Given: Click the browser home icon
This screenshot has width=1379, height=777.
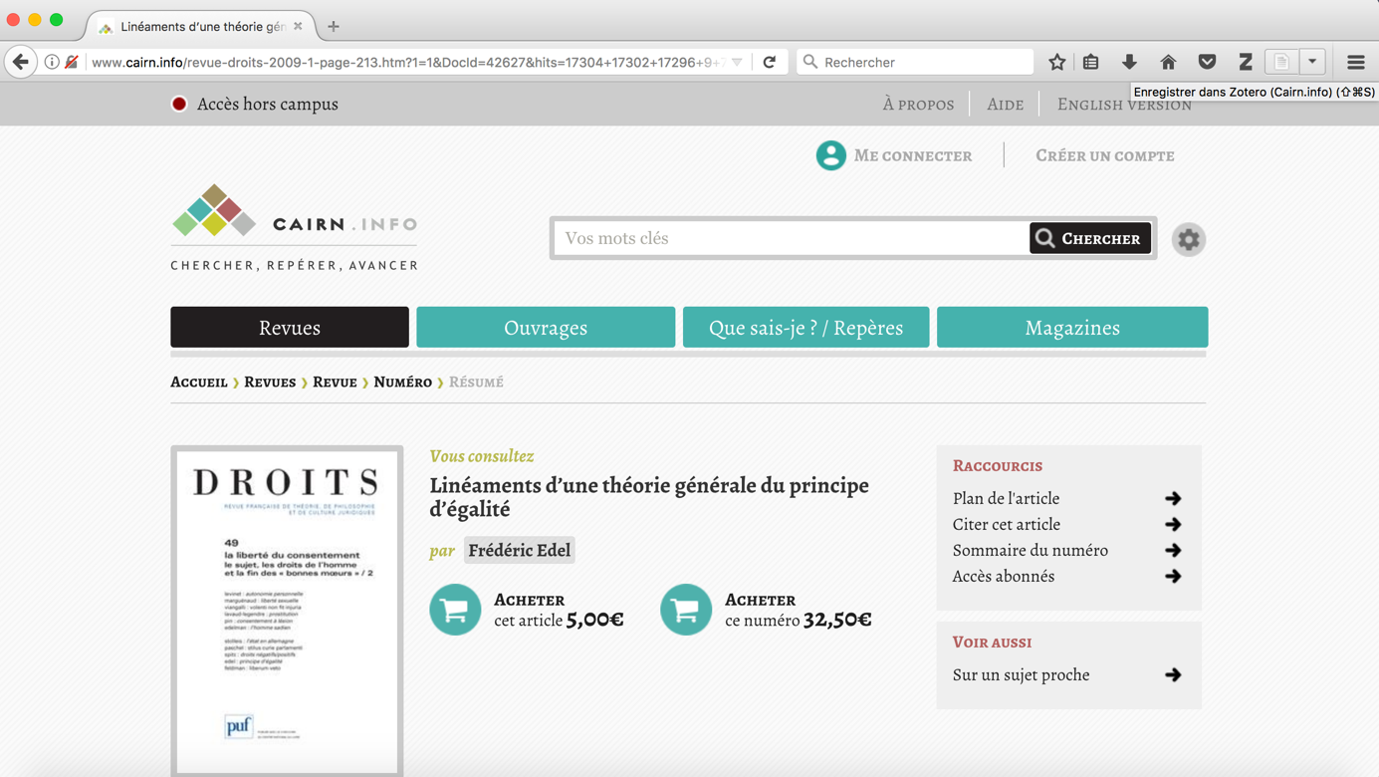Looking at the screenshot, I should 1168,62.
